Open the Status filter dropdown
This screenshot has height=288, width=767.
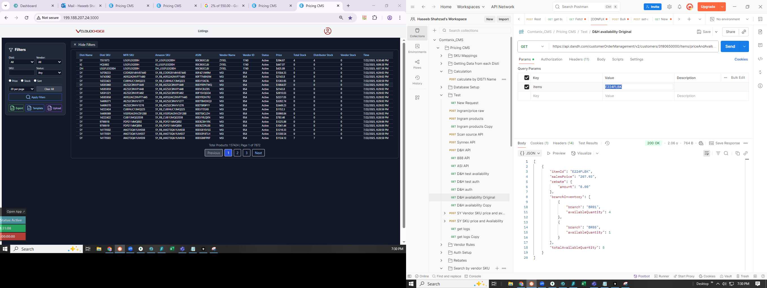pos(49,73)
